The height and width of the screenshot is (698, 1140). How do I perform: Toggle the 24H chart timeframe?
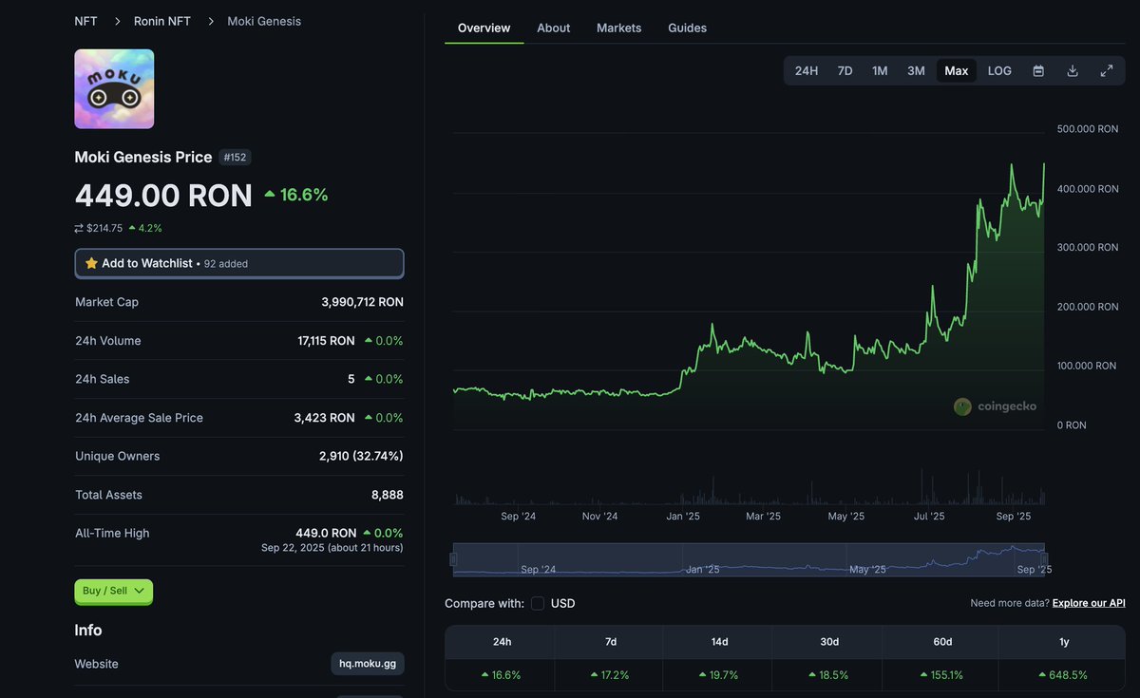(x=806, y=70)
